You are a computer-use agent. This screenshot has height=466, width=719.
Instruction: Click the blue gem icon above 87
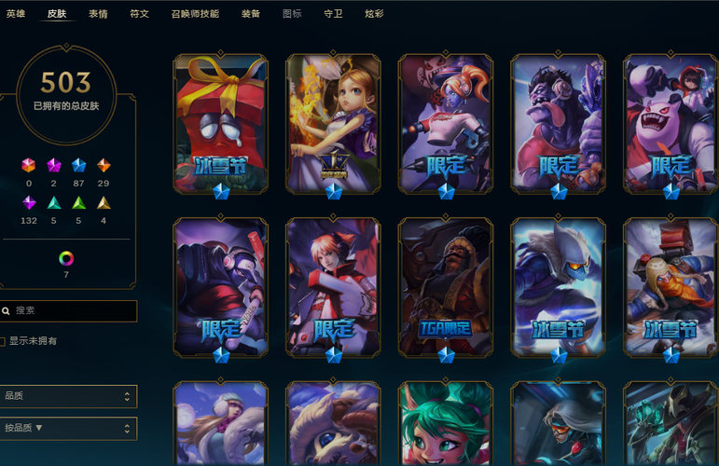tap(79, 165)
